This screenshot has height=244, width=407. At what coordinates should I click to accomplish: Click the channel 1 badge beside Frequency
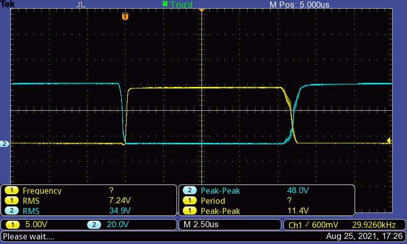coord(11,190)
